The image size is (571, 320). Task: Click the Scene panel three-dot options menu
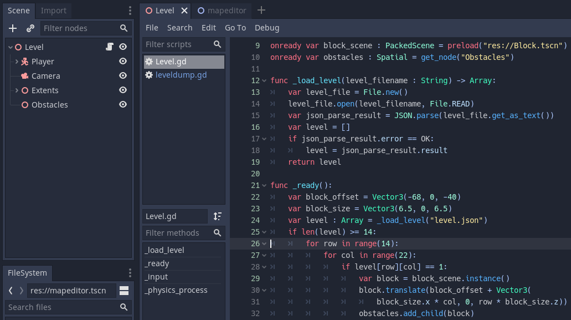pos(130,11)
